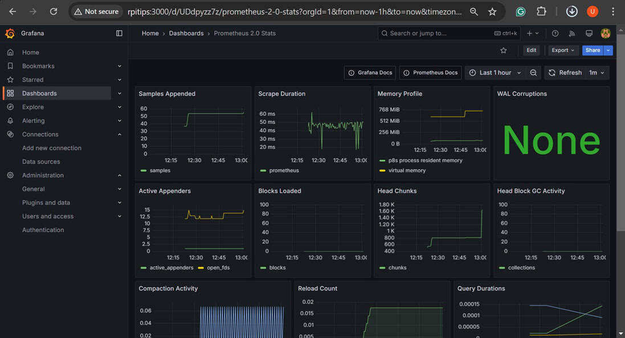The height and width of the screenshot is (338, 625).
Task: Open the 1m refresh interval dropdown
Action: click(597, 73)
